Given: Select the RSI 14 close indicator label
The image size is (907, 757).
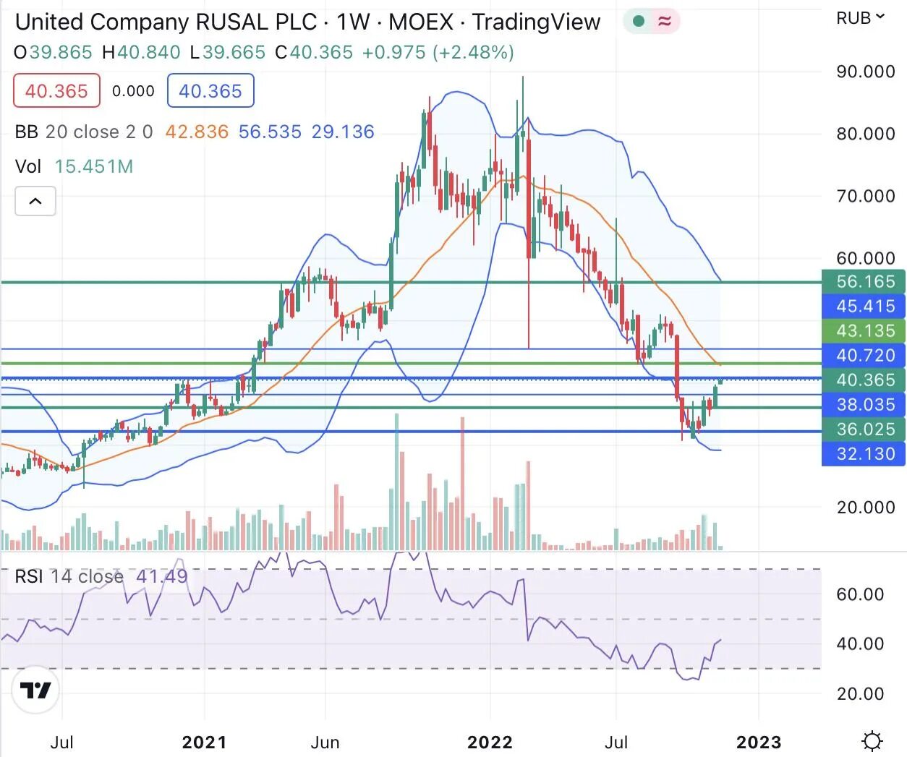Looking at the screenshot, I should pos(69,576).
